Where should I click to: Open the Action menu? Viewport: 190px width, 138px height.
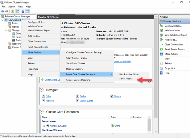[12, 7]
